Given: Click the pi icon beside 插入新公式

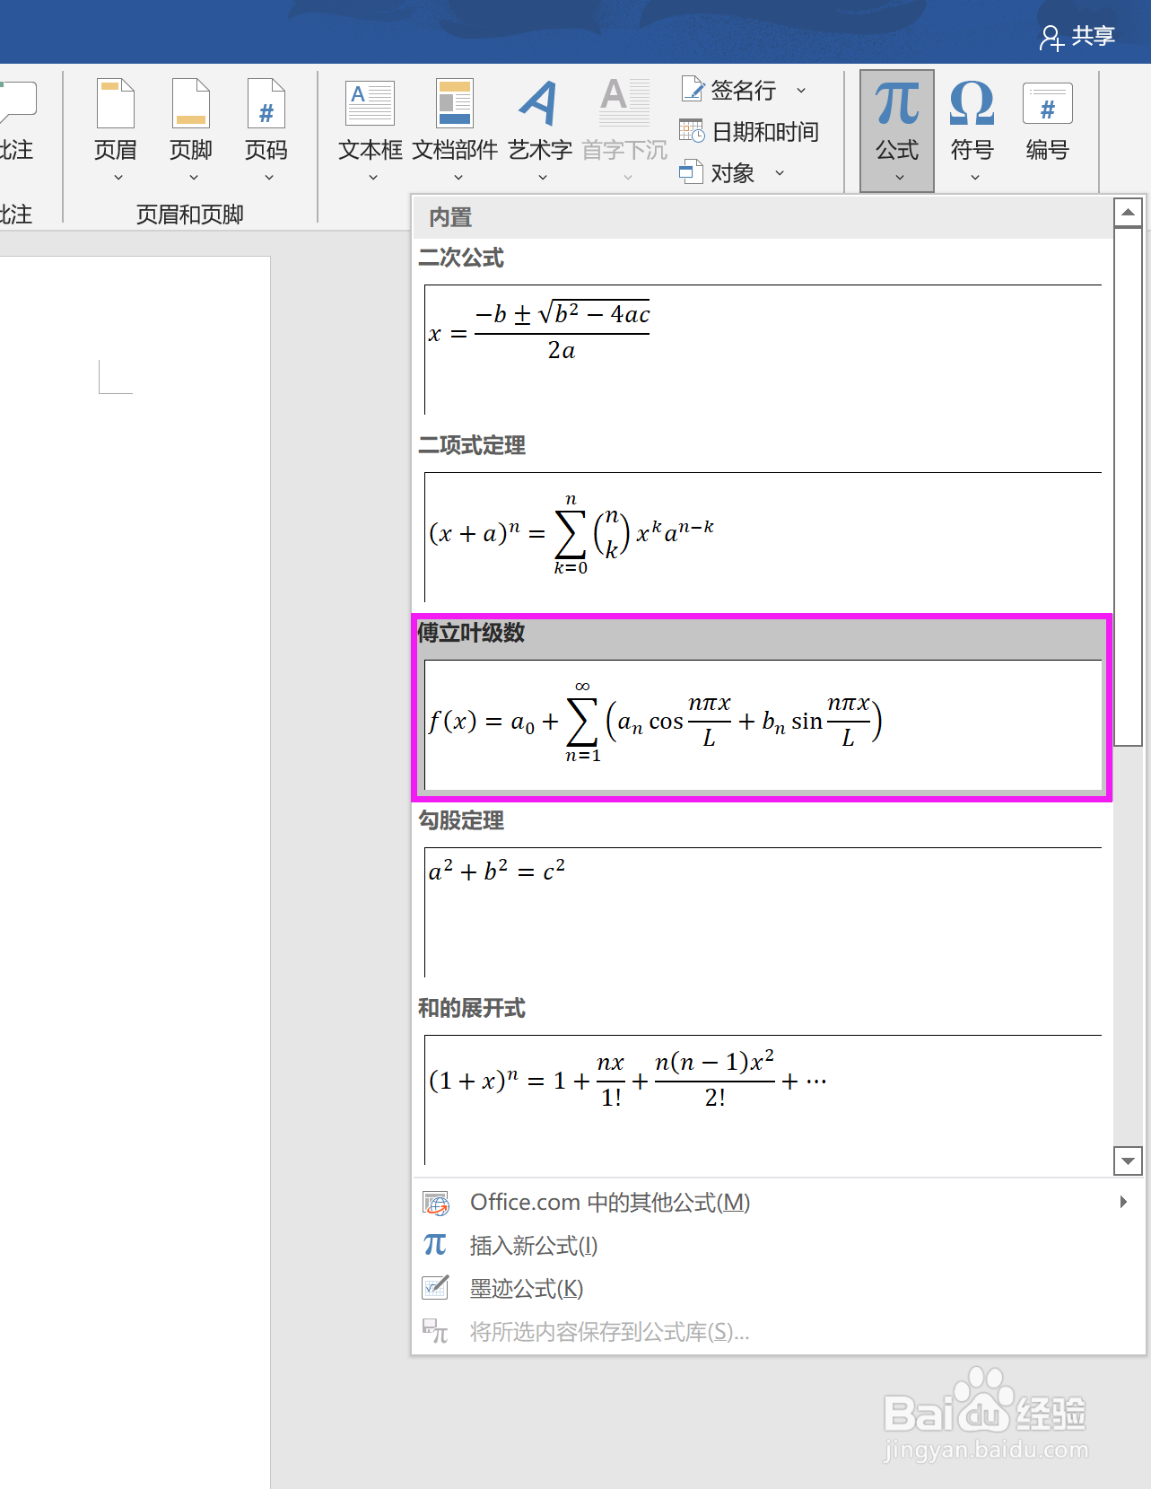Looking at the screenshot, I should pyautogui.click(x=435, y=1245).
